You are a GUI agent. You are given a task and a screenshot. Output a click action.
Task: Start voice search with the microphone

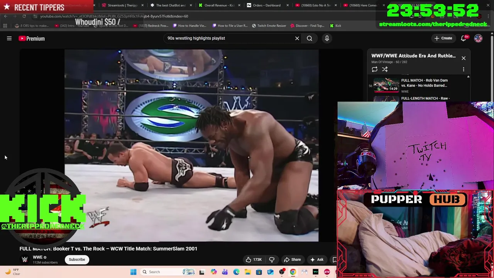(x=327, y=38)
